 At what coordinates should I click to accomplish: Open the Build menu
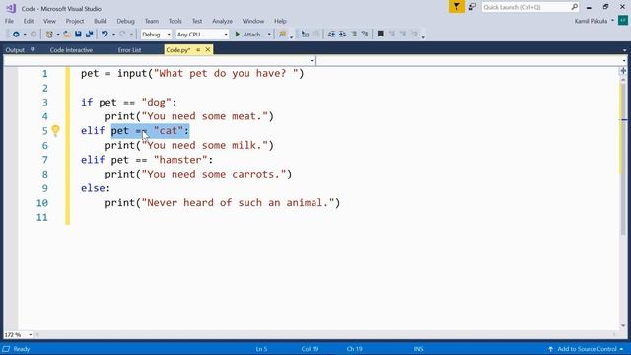101,21
